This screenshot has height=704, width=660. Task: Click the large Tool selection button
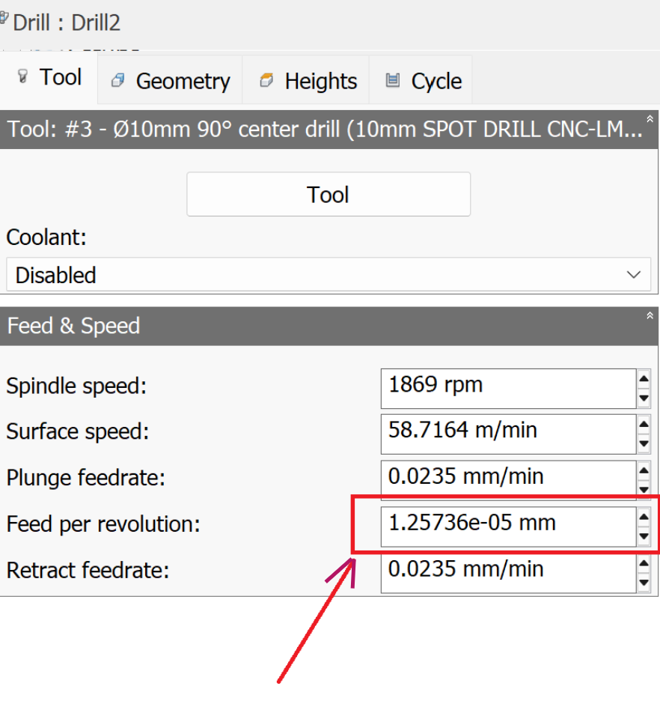pos(329,195)
